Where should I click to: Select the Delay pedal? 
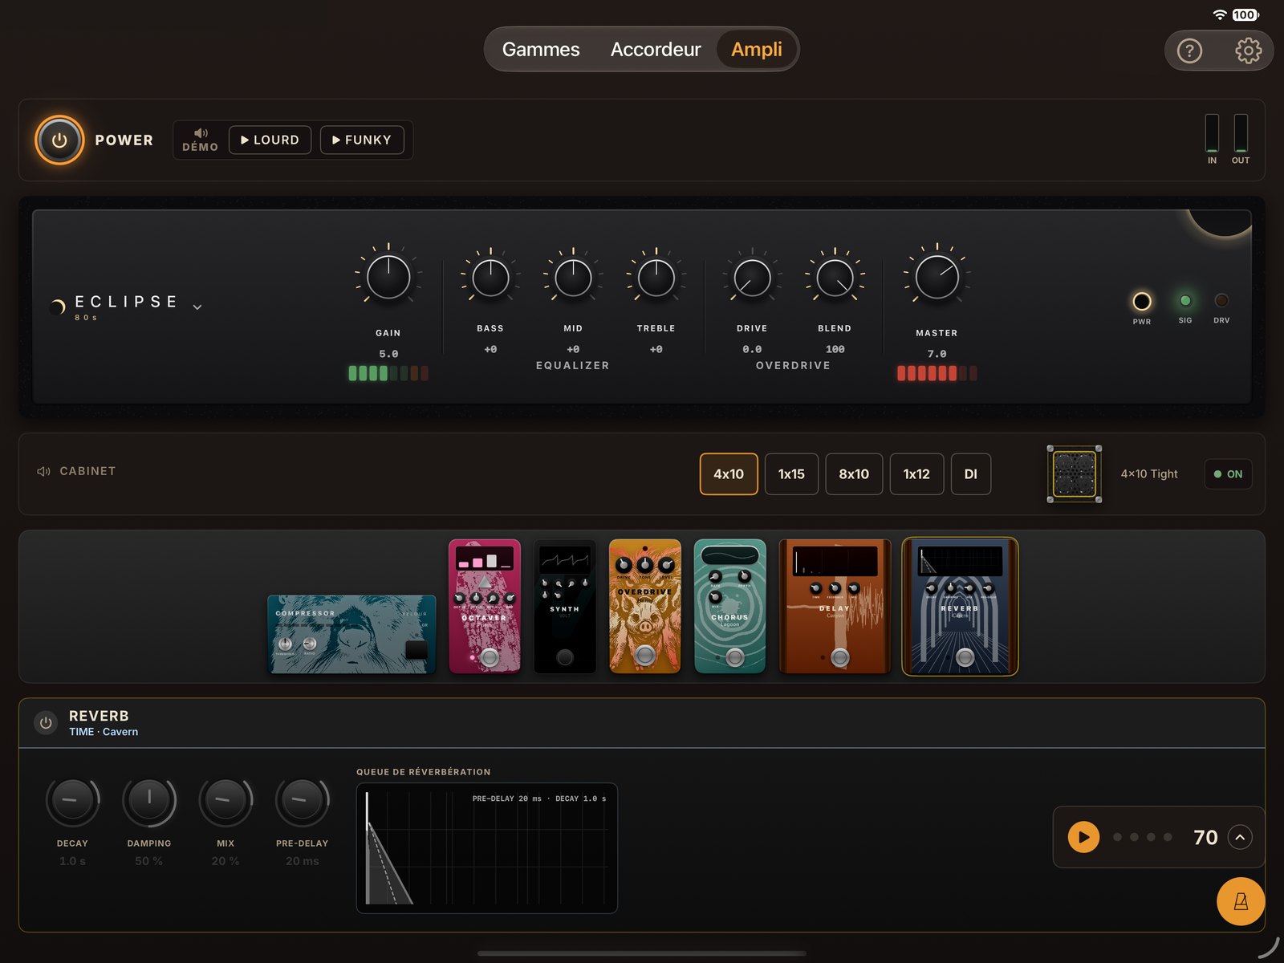tap(835, 606)
